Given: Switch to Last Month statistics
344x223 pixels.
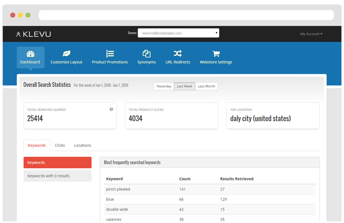Looking at the screenshot, I should tap(206, 86).
